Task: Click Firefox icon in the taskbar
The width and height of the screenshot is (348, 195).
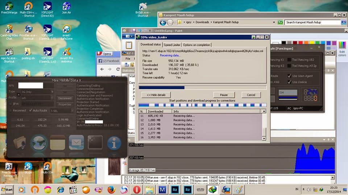Action: pyautogui.click(x=111, y=190)
